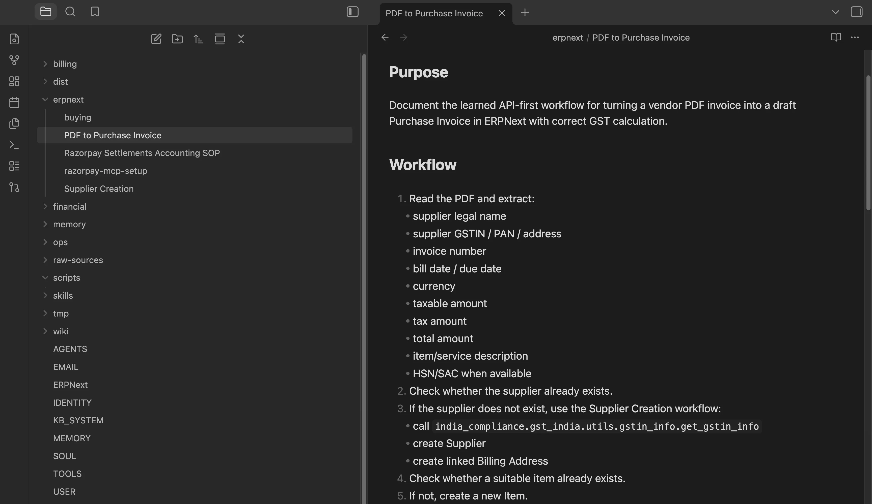
Task: Toggle the left sidebar collapse icon
Action: (x=352, y=12)
